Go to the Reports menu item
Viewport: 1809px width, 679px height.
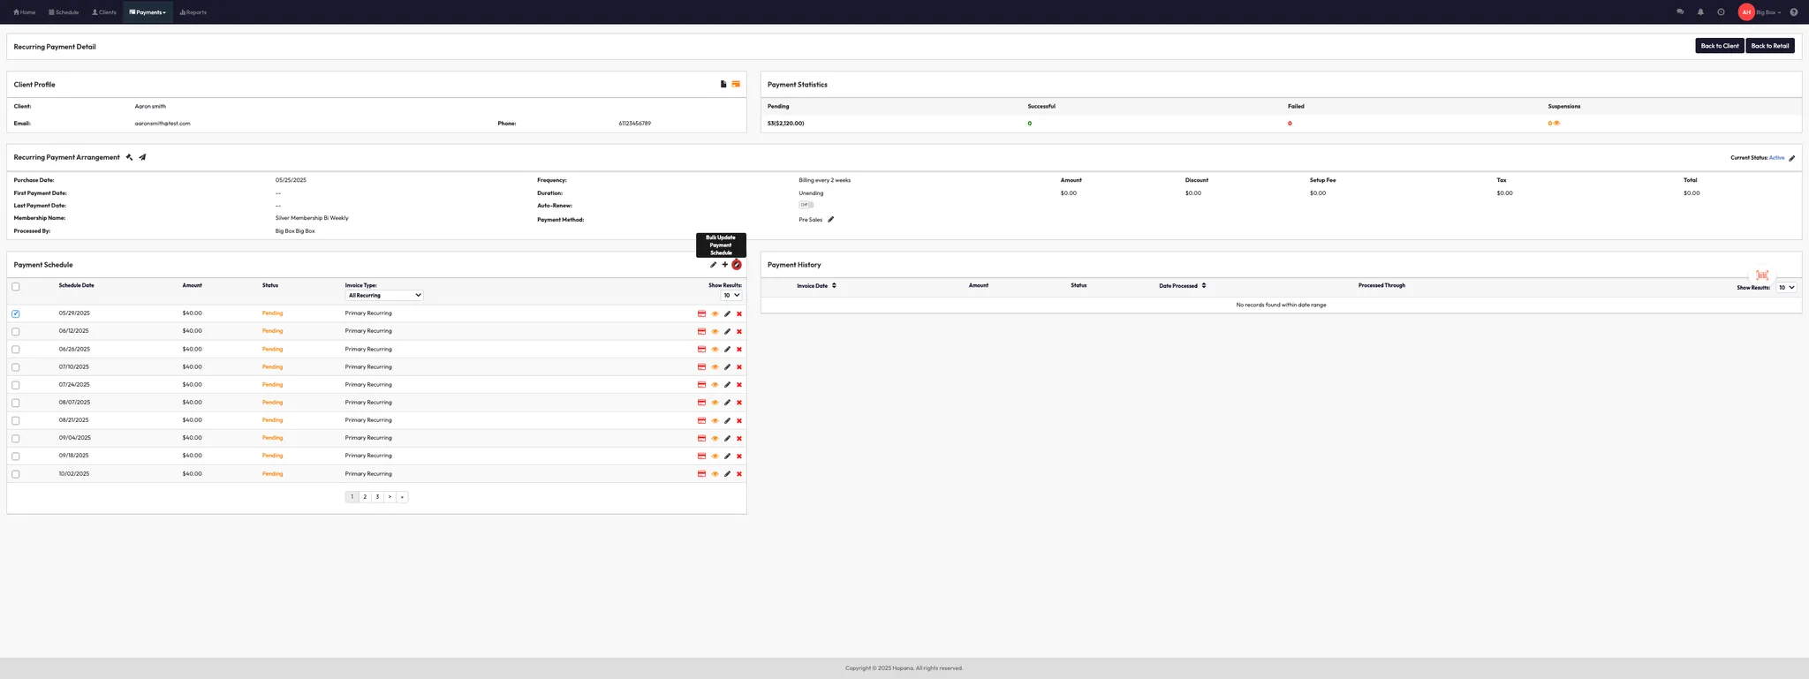(193, 12)
